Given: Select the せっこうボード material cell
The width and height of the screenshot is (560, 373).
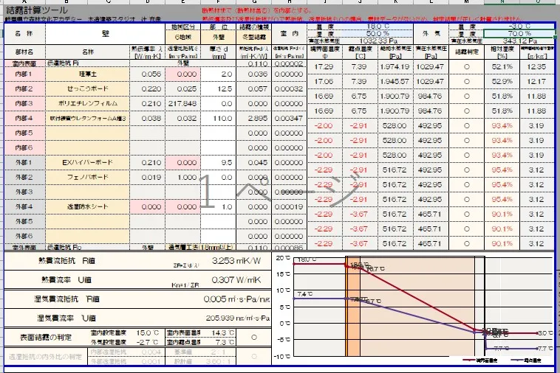Looking at the screenshot, I should coord(88,88).
